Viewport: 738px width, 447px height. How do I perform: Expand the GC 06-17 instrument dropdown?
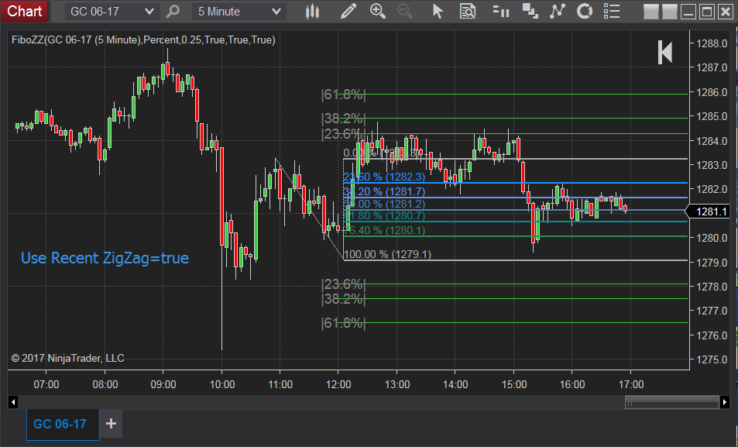[112, 12]
